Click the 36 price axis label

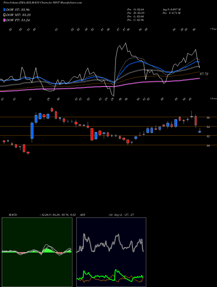pyautogui.click(x=208, y=118)
